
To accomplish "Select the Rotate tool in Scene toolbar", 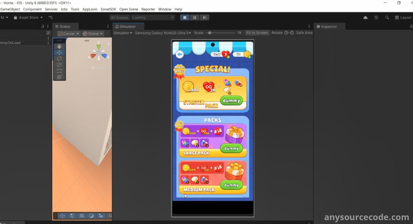I will (59, 59).
